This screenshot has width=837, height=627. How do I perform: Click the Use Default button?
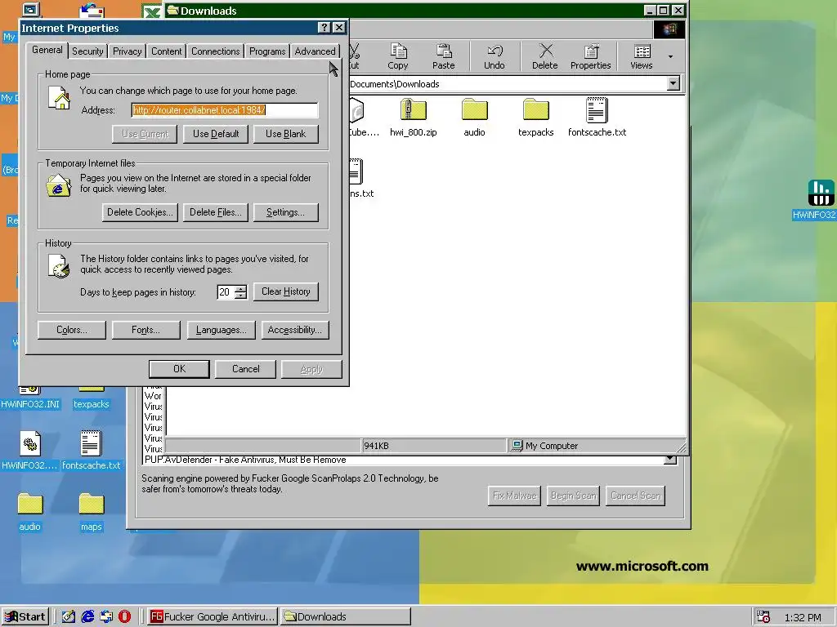tap(216, 134)
